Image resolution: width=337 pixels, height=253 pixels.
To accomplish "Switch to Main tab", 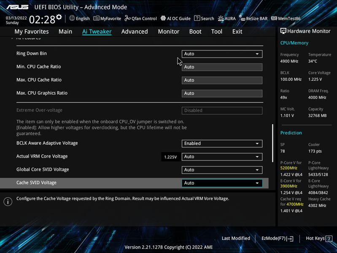I will coord(65,31).
